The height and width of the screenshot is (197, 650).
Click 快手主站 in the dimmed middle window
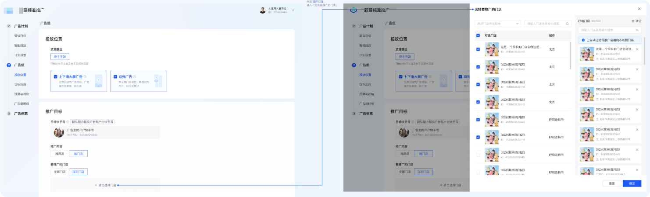[405, 56]
